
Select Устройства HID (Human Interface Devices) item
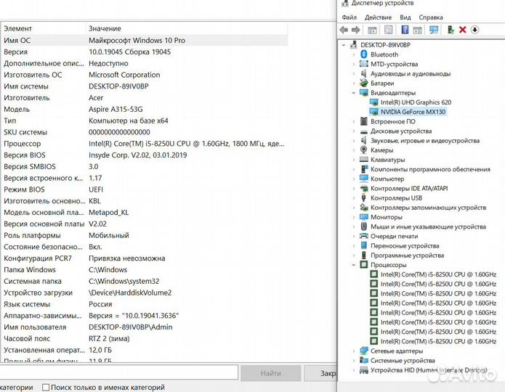tap(429, 370)
